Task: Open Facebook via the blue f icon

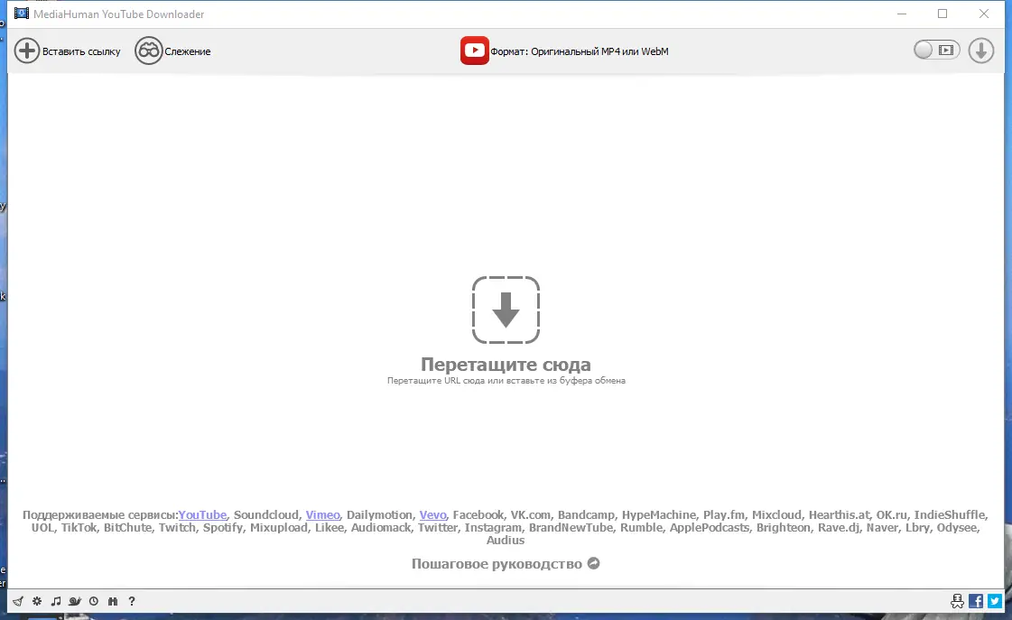Action: (x=976, y=600)
